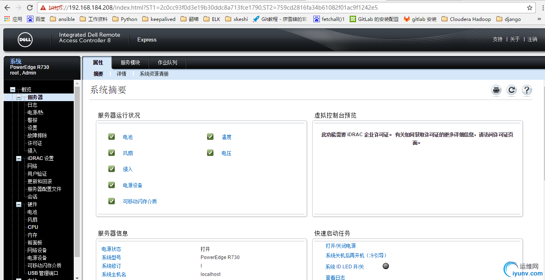Viewport: 545px width, 280px height.
Task: Open 可移动闪存介质 health link
Action: pyautogui.click(x=140, y=201)
